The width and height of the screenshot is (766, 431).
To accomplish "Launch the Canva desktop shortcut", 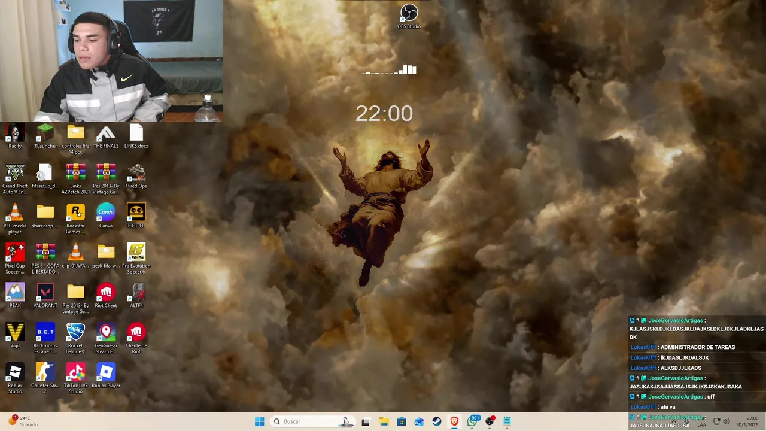I will (x=106, y=216).
